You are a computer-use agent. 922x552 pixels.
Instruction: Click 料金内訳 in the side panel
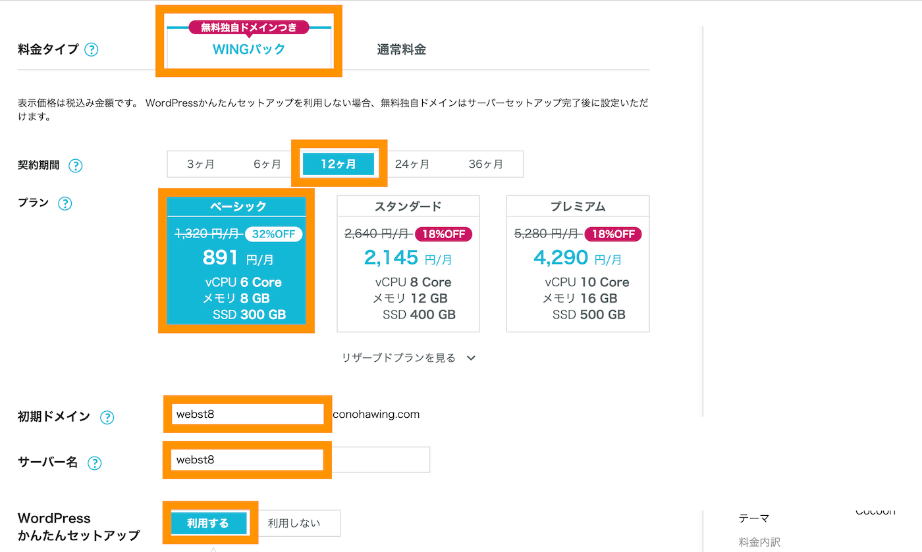[x=759, y=543]
